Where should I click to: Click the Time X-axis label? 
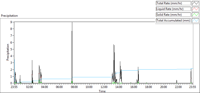click(x=102, y=91)
